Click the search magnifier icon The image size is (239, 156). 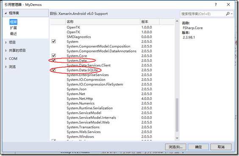tap(228, 14)
